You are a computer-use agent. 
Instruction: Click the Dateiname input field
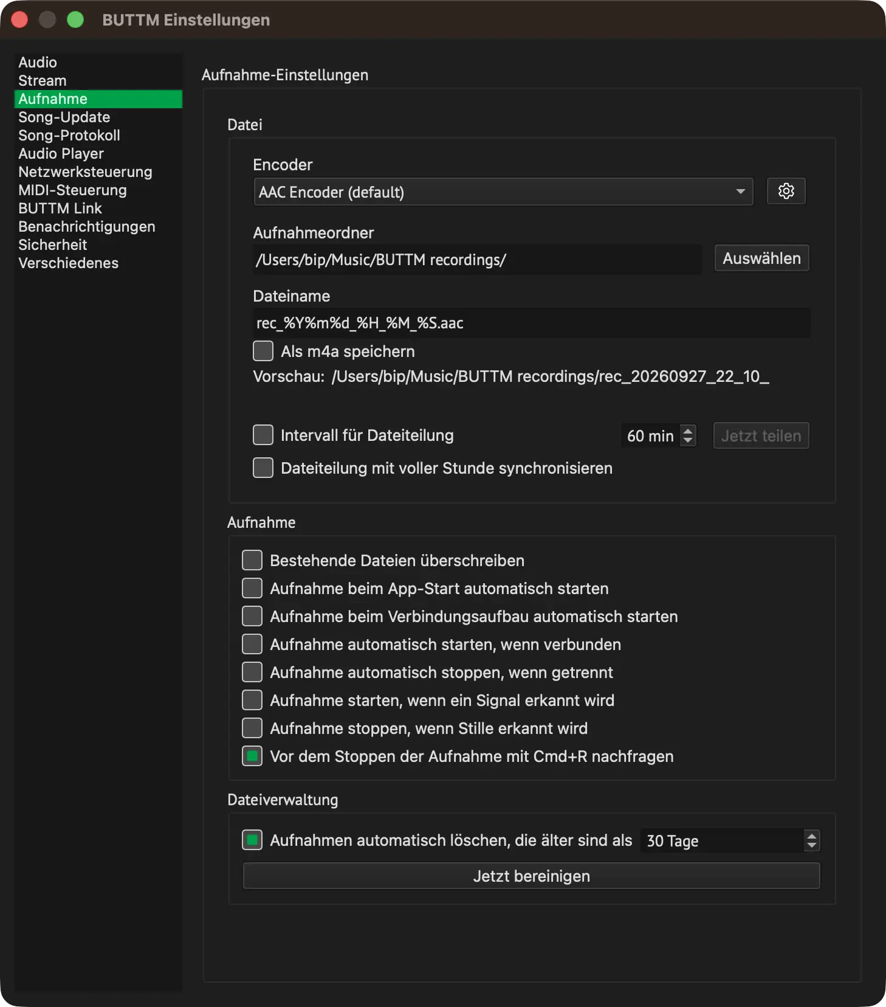click(x=532, y=323)
